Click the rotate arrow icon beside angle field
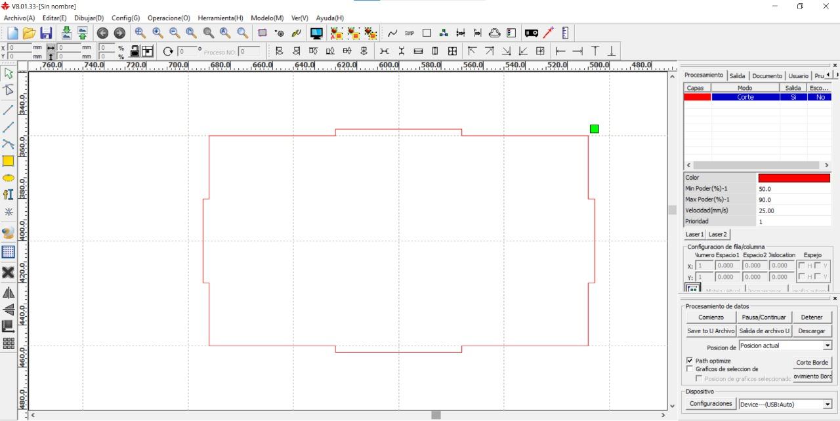Image resolution: width=840 pixels, height=421 pixels. coord(168,51)
